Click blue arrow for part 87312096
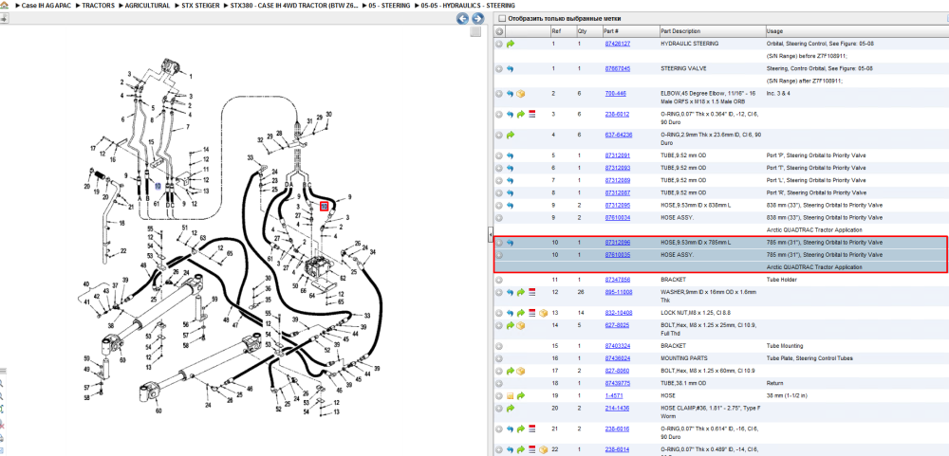949x456 pixels. pyautogui.click(x=511, y=243)
